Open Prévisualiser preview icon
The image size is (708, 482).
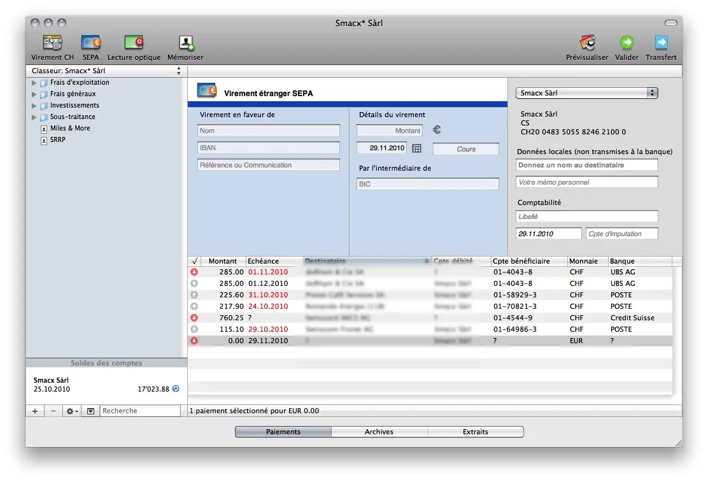[x=588, y=43]
